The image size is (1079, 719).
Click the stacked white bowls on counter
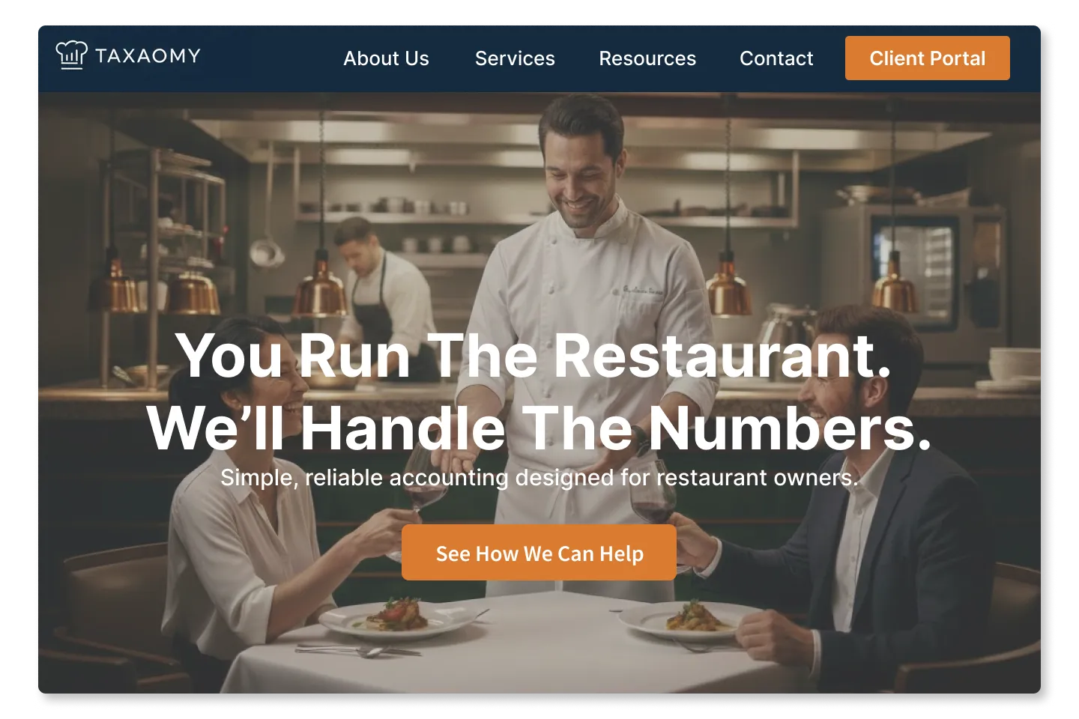(x=1014, y=367)
